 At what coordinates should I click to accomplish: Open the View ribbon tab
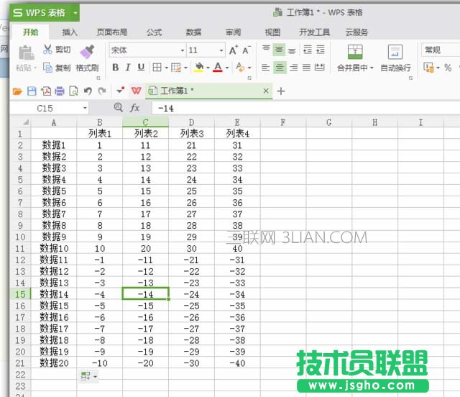[x=272, y=32]
